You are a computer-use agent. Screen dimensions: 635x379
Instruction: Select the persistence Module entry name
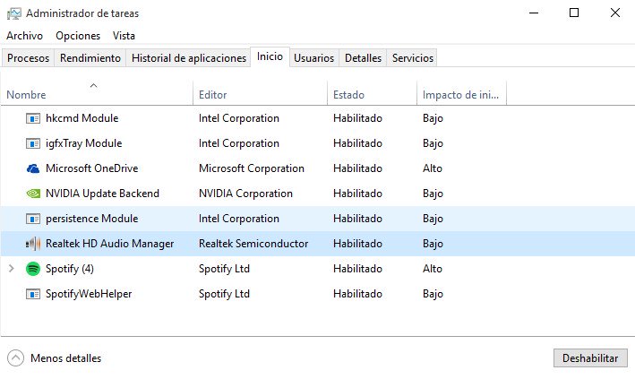click(91, 219)
